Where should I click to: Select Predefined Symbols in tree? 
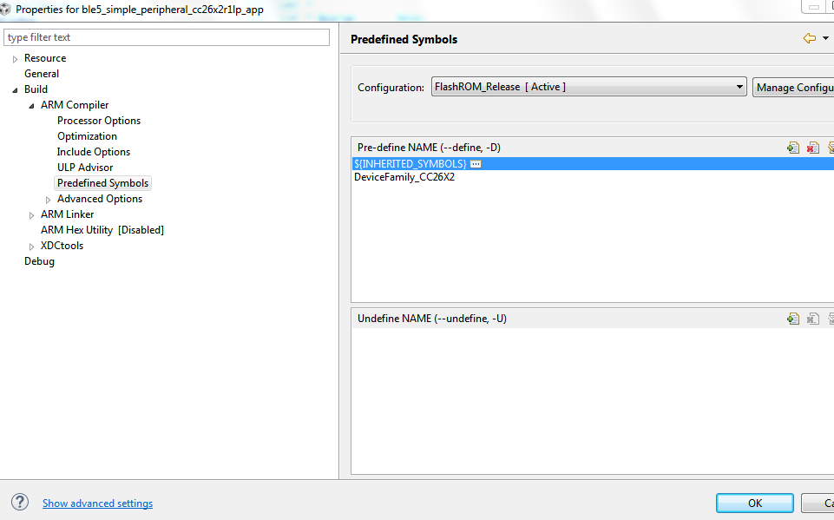102,183
